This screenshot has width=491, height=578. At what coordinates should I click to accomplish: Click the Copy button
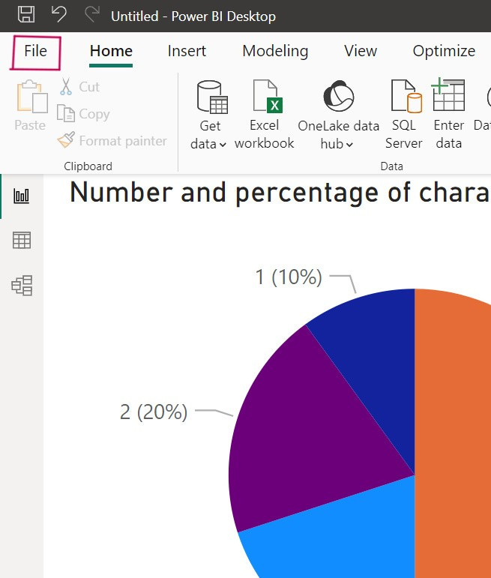coord(83,113)
